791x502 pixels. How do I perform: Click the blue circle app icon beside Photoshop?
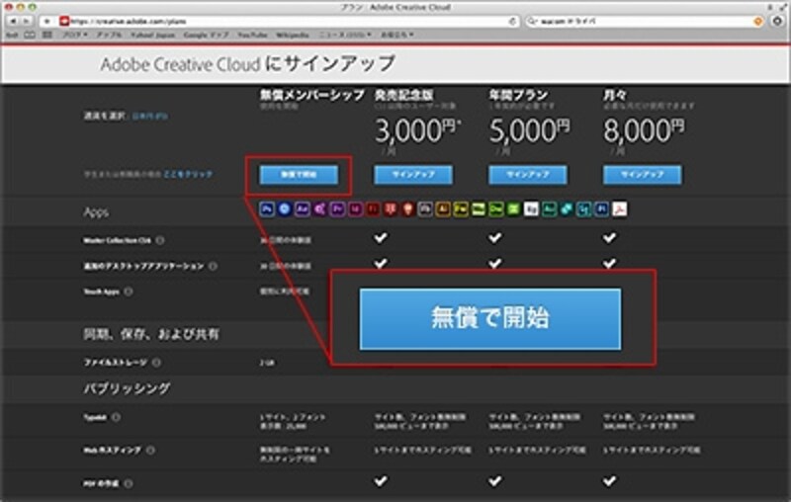pos(285,209)
